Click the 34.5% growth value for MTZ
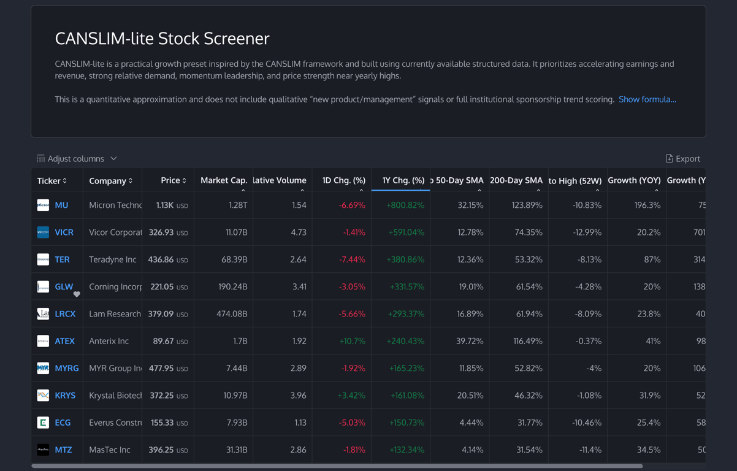The width and height of the screenshot is (737, 471). tap(649, 450)
